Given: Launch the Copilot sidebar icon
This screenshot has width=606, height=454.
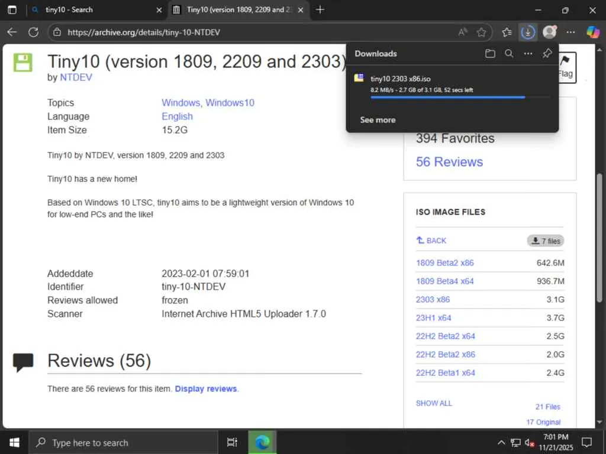Looking at the screenshot, I should (x=593, y=32).
